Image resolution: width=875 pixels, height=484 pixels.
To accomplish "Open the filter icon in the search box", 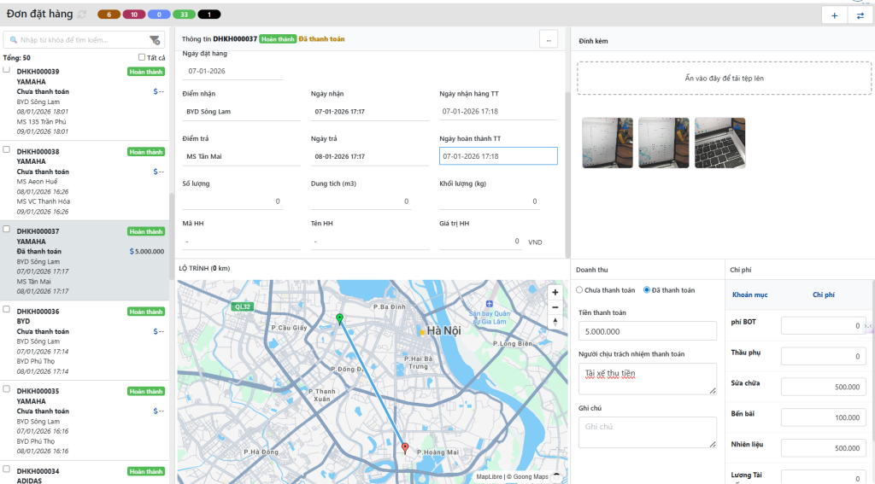I will [x=155, y=40].
